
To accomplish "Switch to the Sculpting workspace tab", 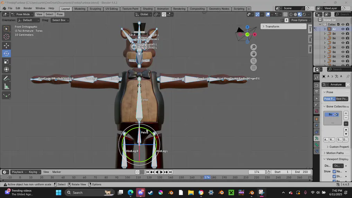I will (x=95, y=9).
